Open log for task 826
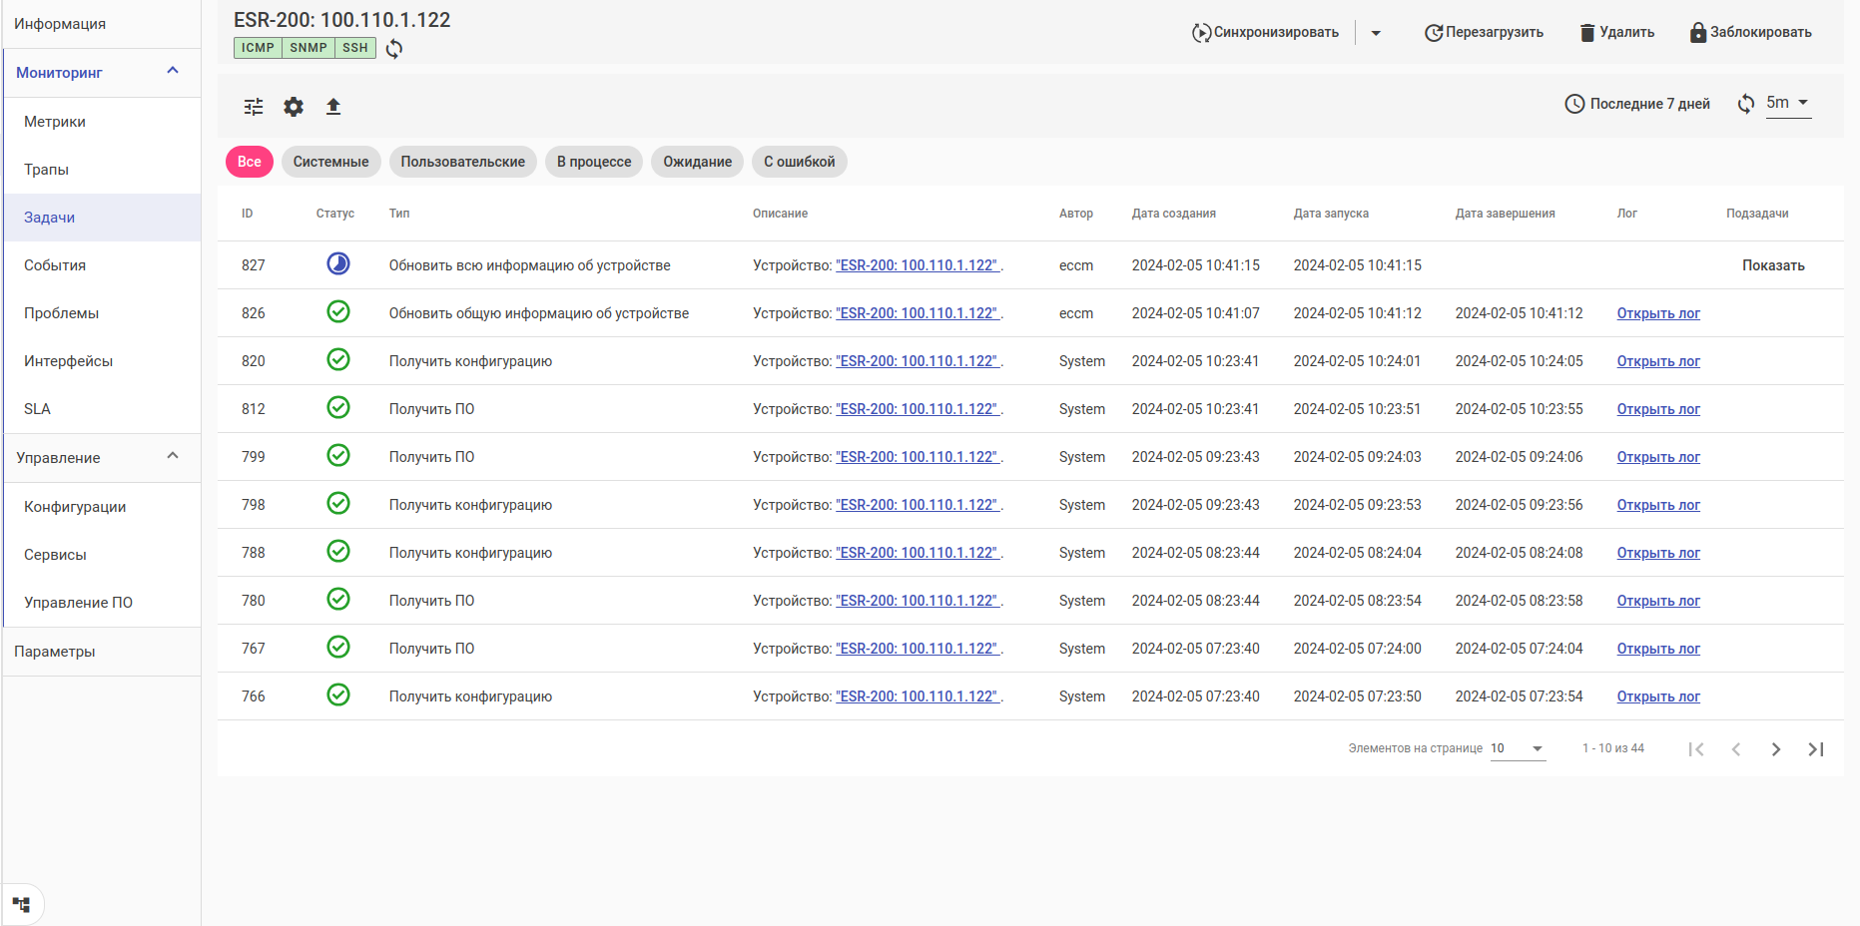1860x926 pixels. point(1657,313)
